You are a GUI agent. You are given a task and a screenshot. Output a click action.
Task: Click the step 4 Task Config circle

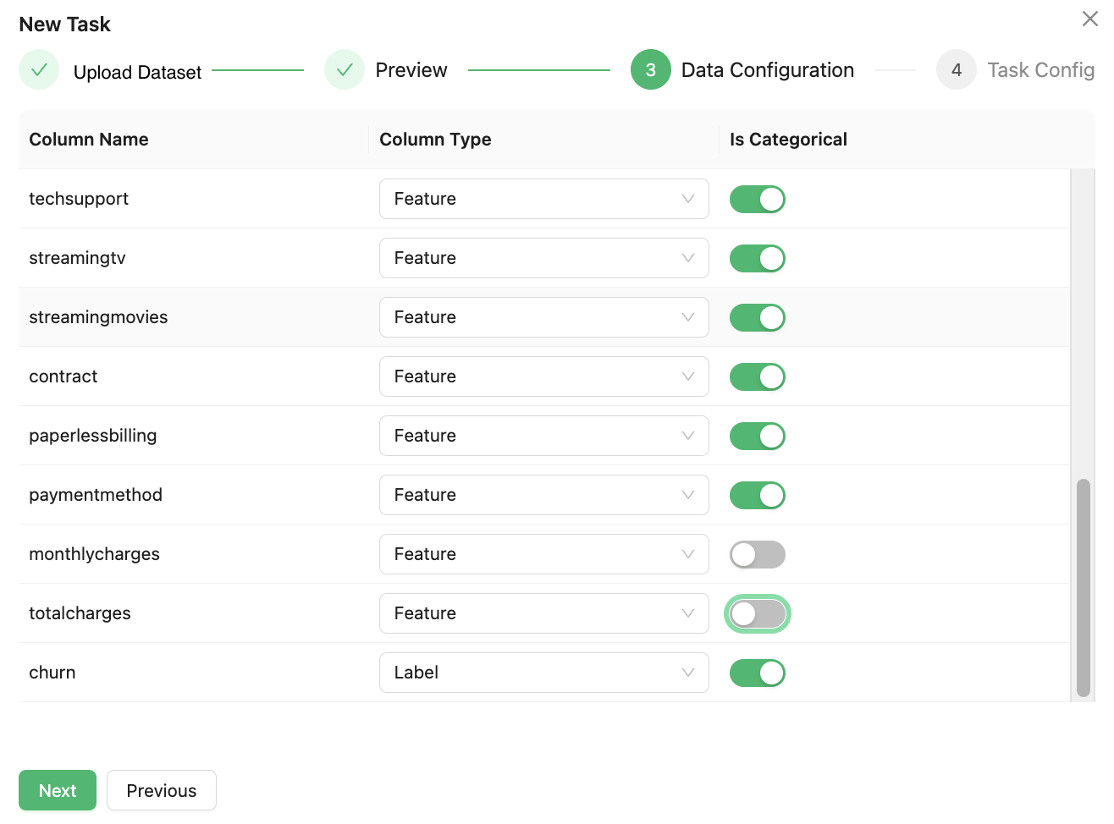tap(956, 70)
